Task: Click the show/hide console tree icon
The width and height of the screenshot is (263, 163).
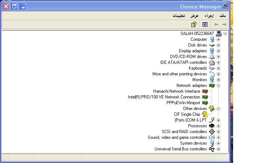Action: click(x=205, y=25)
